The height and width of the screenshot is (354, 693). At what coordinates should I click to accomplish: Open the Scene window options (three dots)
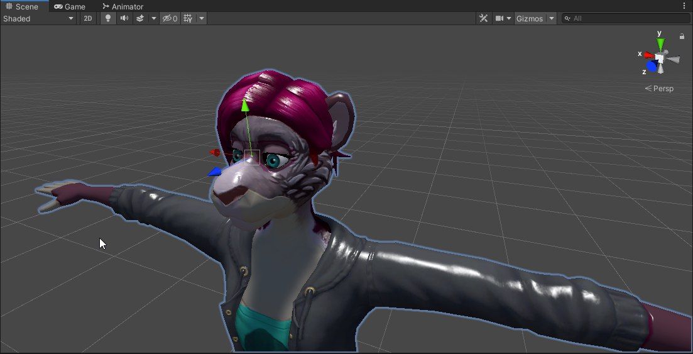(x=685, y=6)
